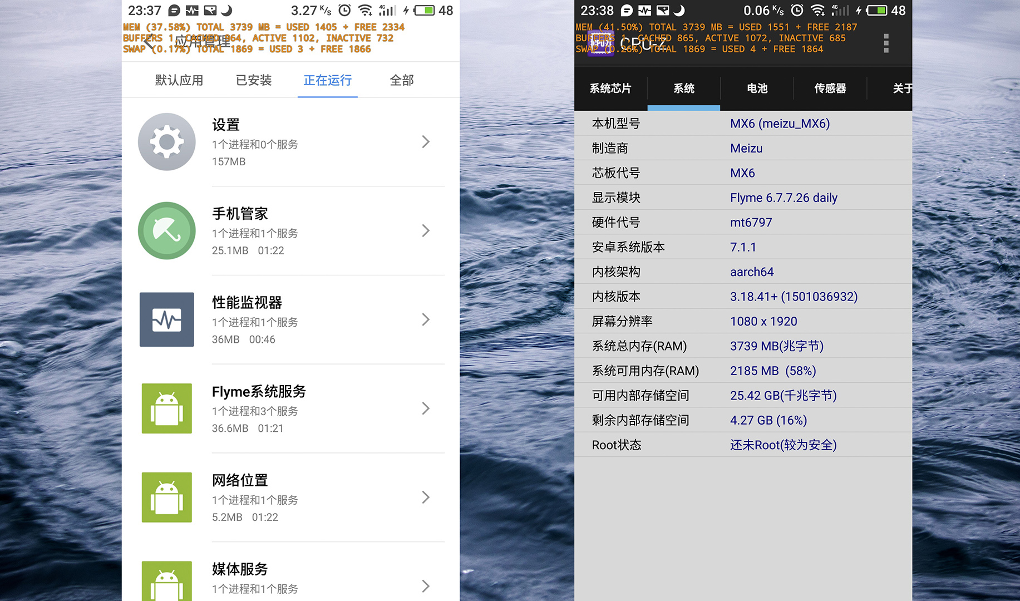Select the 媒体服务 app name text
This screenshot has width=1020, height=601.
coord(240,569)
